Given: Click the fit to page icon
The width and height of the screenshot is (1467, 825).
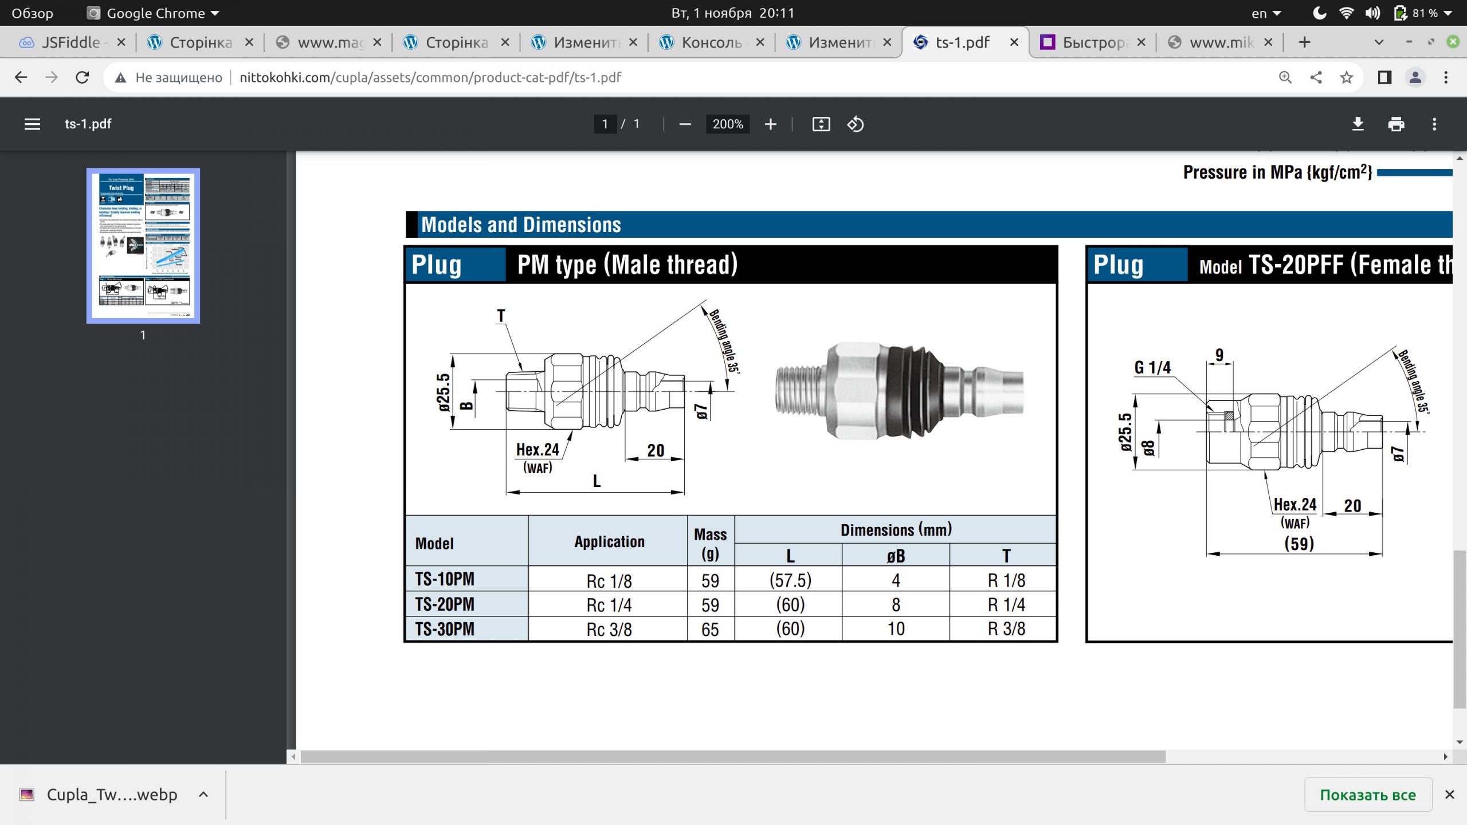Looking at the screenshot, I should [821, 124].
